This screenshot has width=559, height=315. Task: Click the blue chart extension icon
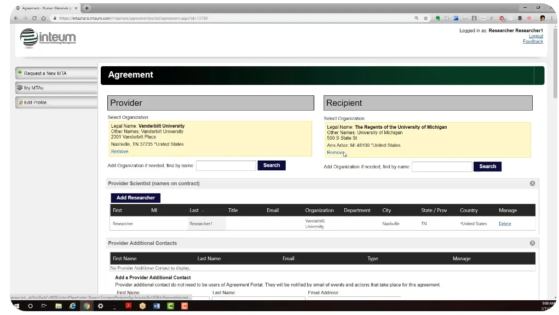pyautogui.click(x=456, y=18)
